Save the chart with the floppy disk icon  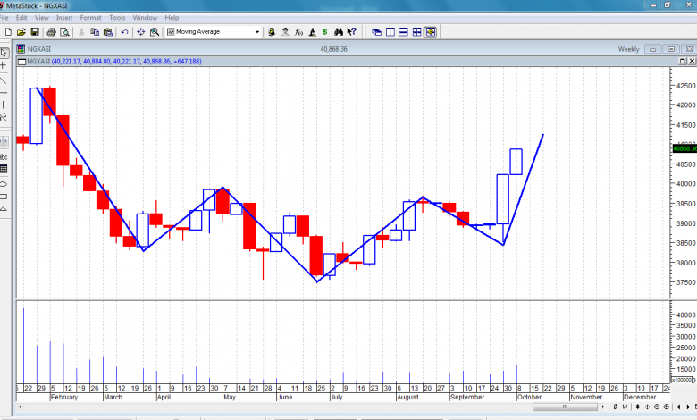35,32
